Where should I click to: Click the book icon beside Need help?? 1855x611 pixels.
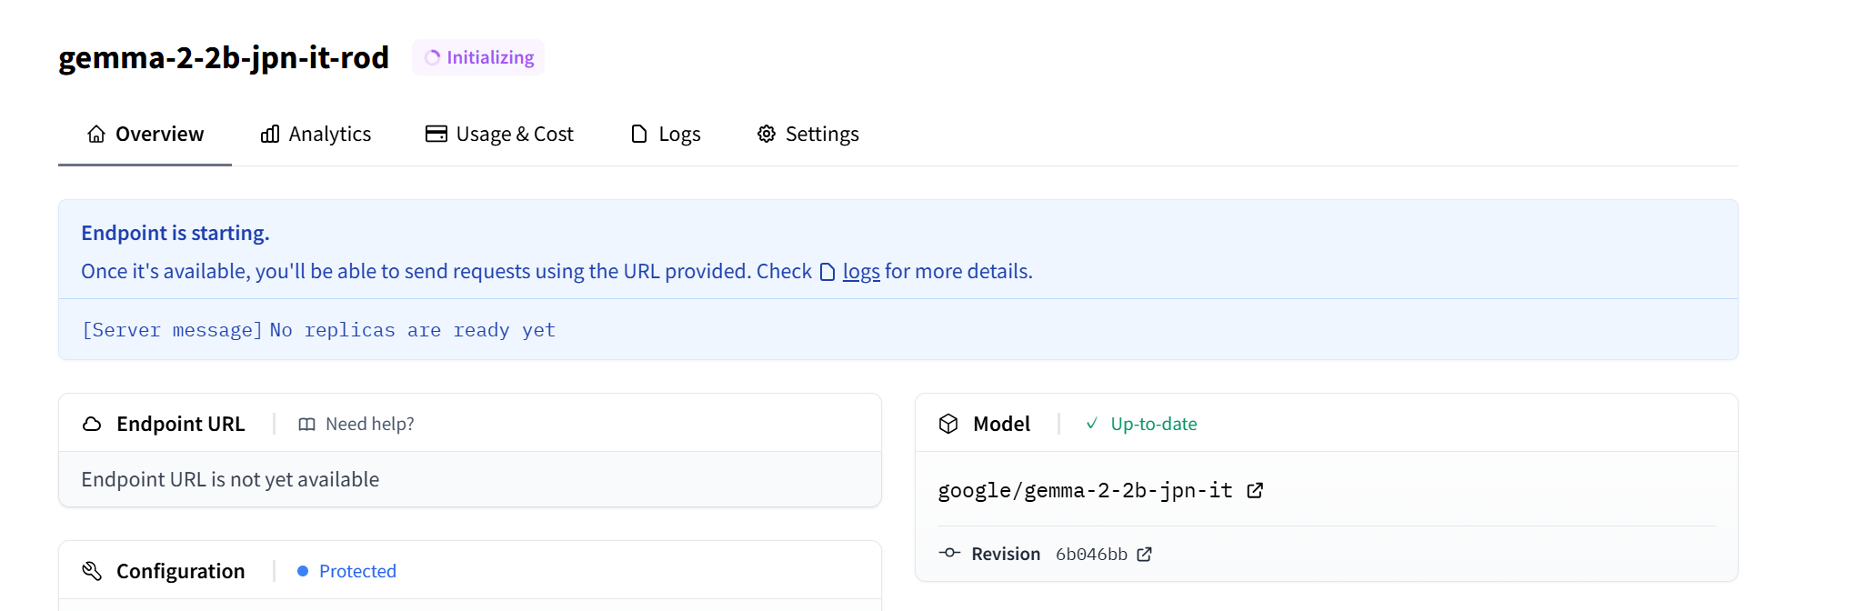tap(307, 425)
